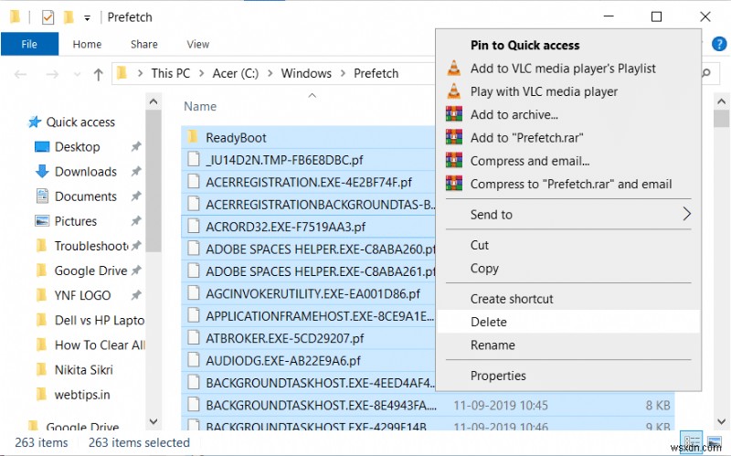The height and width of the screenshot is (456, 731).
Task: Click the WinRAR icon beside Compress and email
Action: (x=454, y=161)
